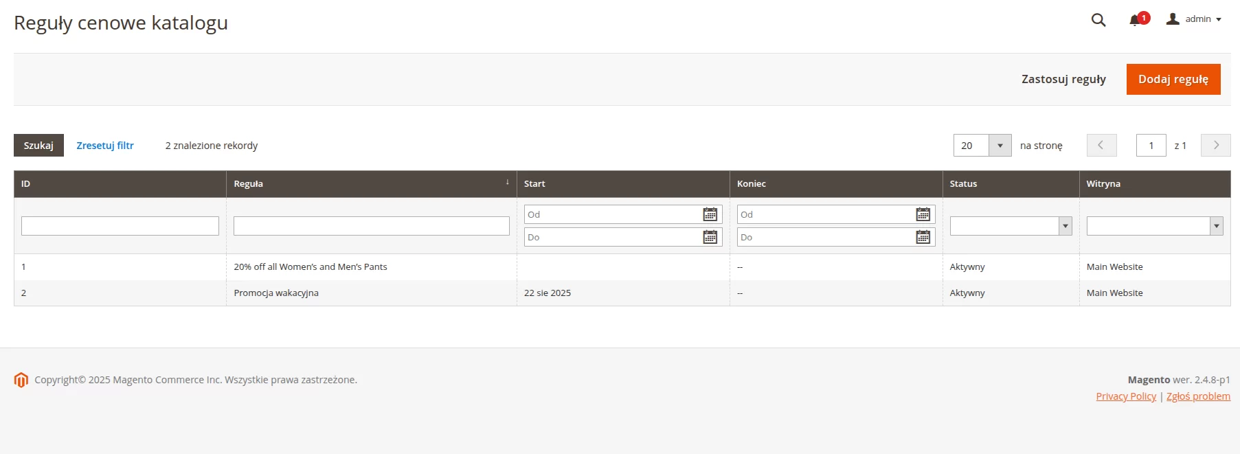Open the Promocja wakacyjna rule row
Image resolution: width=1240 pixels, height=454 pixels.
point(276,293)
